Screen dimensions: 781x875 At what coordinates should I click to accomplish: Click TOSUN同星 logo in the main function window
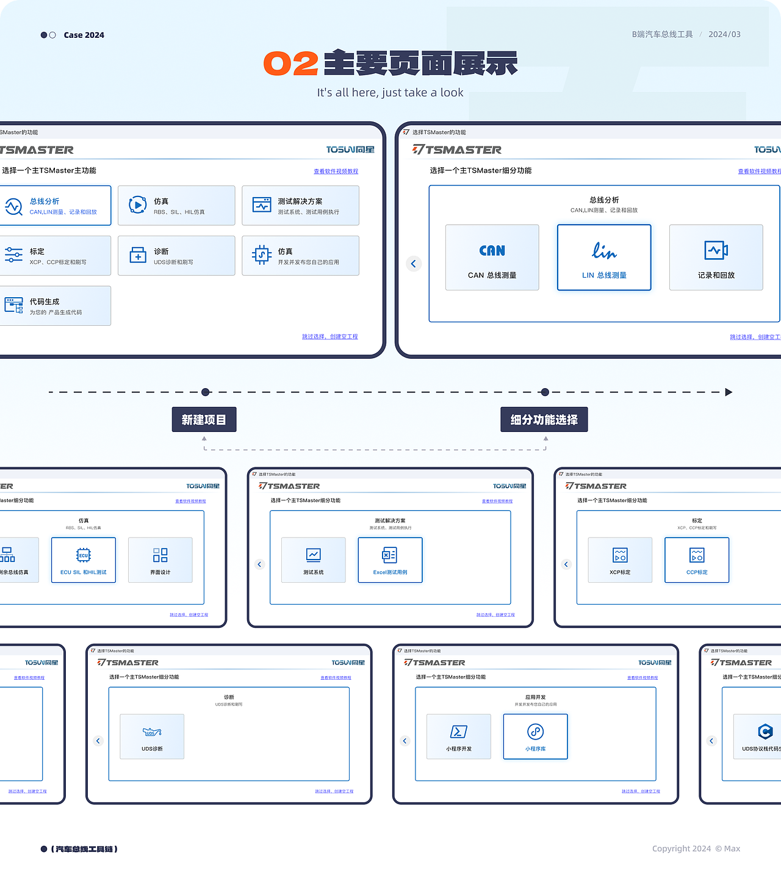(350, 149)
